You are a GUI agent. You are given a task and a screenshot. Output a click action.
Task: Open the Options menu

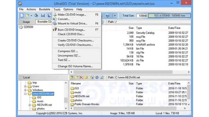(x=68, y=10)
